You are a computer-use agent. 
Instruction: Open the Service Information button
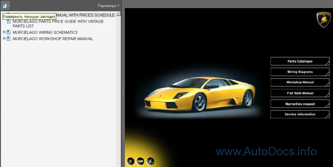point(300,114)
